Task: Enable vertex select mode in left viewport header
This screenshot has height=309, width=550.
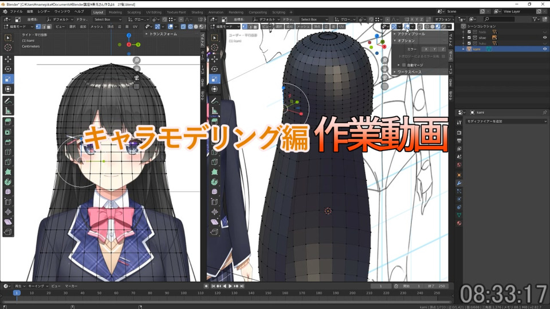Action: pos(38,27)
